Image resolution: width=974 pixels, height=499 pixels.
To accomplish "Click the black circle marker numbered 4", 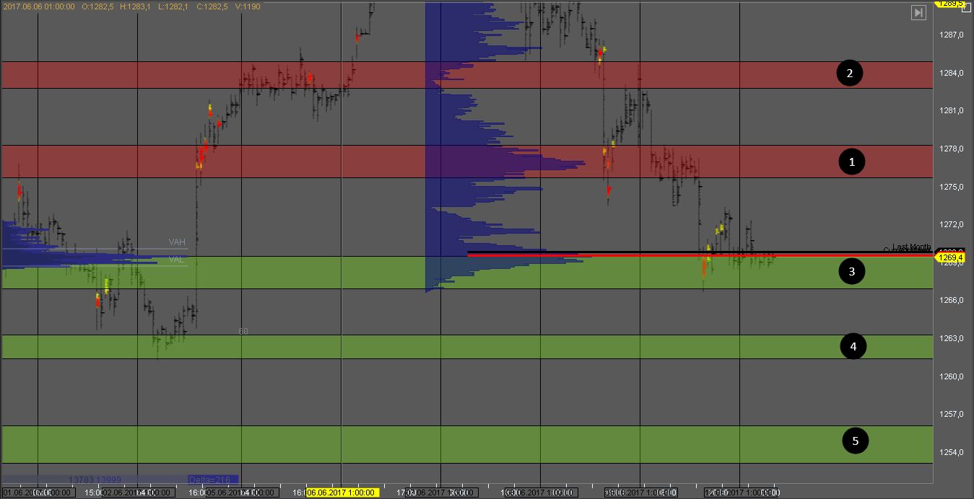I will (x=853, y=347).
